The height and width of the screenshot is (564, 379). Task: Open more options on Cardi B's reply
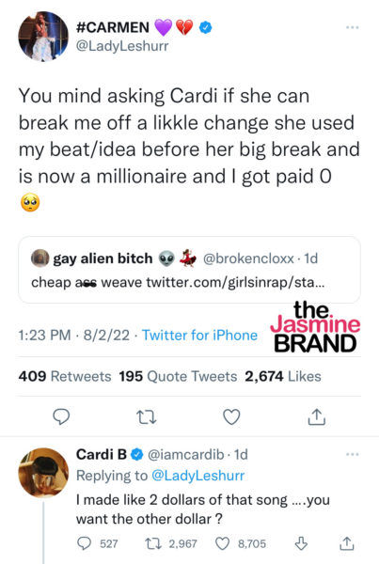(x=352, y=454)
